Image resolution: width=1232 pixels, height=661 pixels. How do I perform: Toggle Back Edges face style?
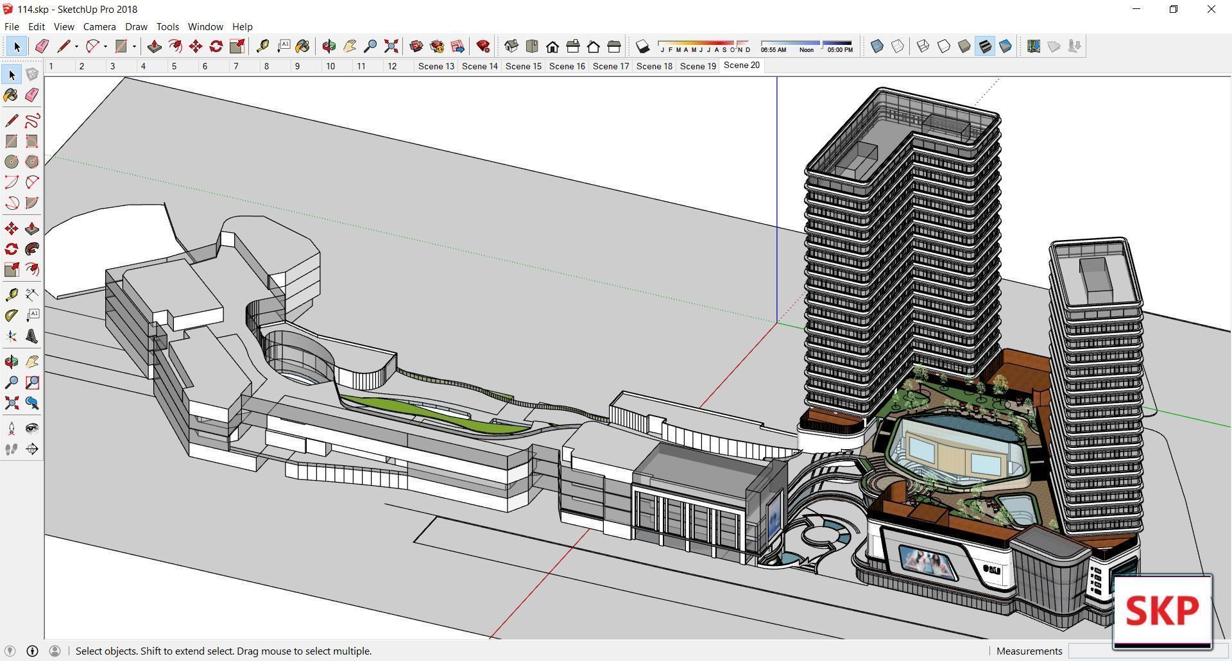[x=898, y=46]
